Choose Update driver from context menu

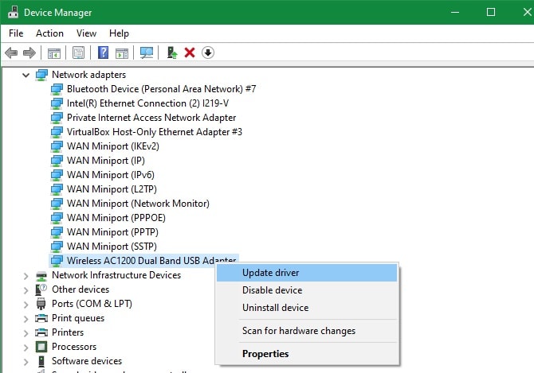coord(307,273)
